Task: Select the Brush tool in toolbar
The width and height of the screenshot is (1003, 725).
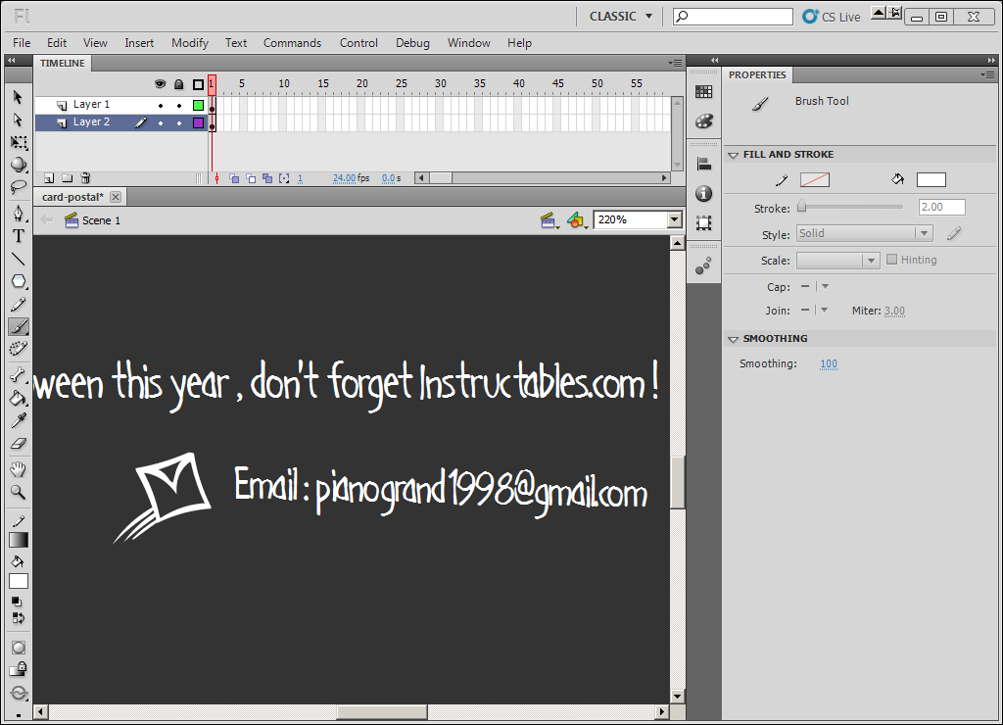Action: tap(19, 327)
